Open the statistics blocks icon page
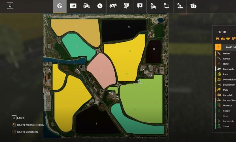The width and height of the screenshot is (236, 142). tap(180, 6)
